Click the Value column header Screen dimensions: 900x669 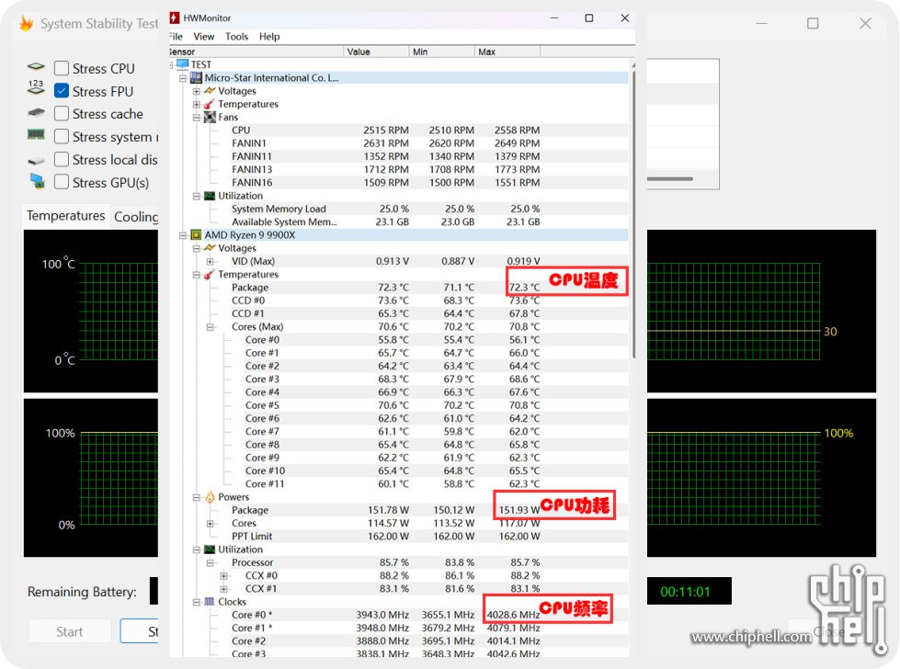click(377, 51)
